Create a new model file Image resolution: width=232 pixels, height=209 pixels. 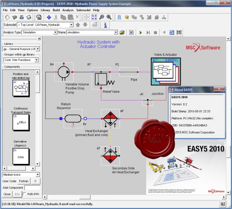7,17
